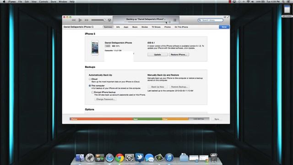Toggle iTunes full screen mode arrows
Viewport: 293px width, 165px height.
pyautogui.click(x=228, y=17)
